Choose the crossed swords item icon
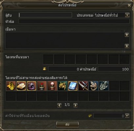This screenshot has width=134, height=131. point(83,86)
